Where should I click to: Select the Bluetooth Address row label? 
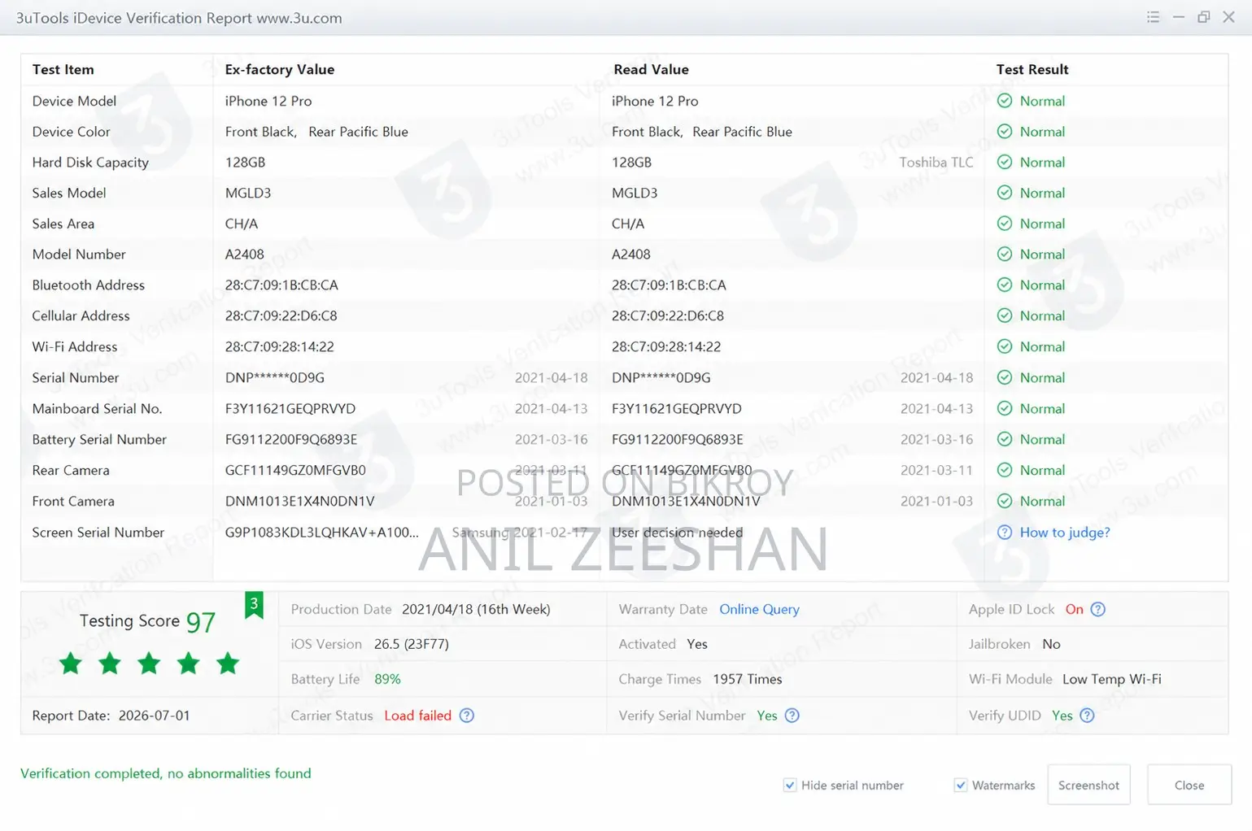(89, 285)
